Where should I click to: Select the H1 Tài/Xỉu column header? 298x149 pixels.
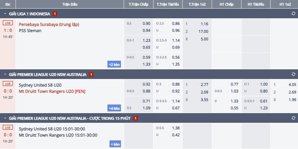click(255, 4)
